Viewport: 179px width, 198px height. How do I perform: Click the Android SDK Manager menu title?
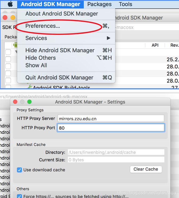50,4
